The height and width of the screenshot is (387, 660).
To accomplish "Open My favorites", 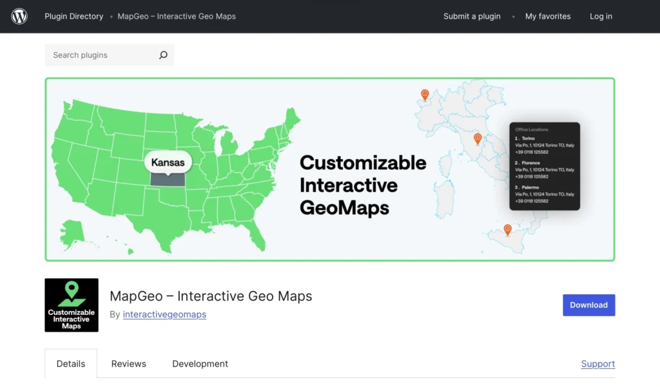I will [x=548, y=16].
